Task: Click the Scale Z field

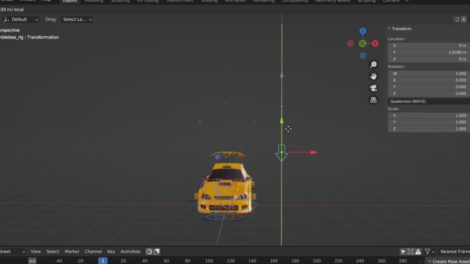Action: (429, 129)
